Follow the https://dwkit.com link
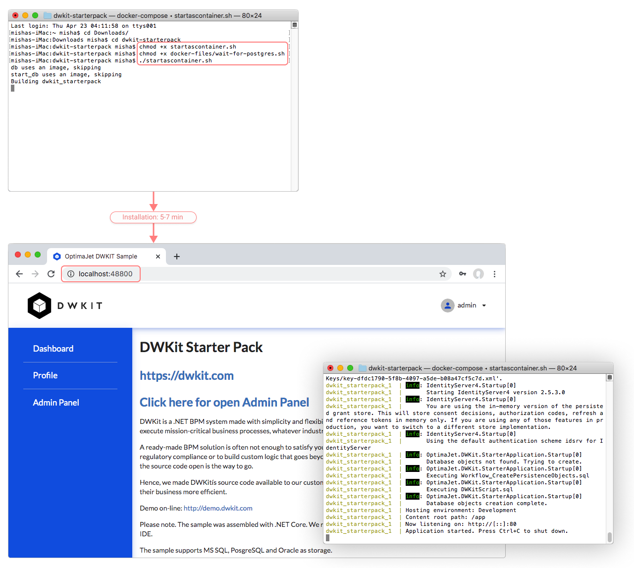 pyautogui.click(x=187, y=376)
